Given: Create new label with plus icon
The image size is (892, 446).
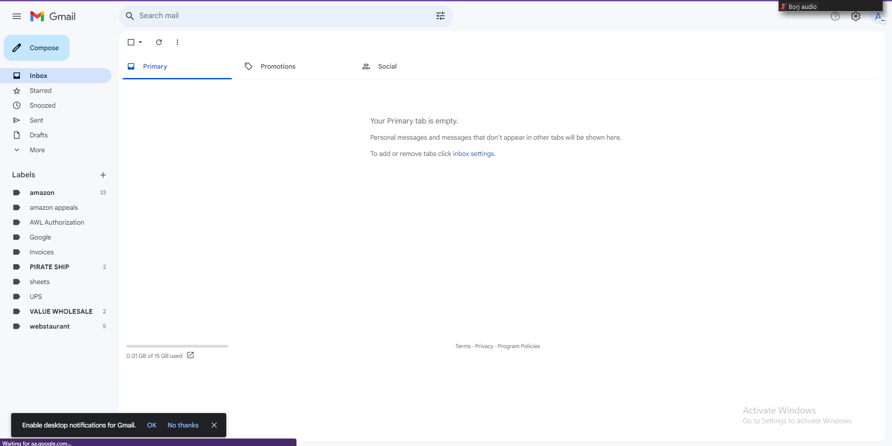Looking at the screenshot, I should click(x=103, y=175).
